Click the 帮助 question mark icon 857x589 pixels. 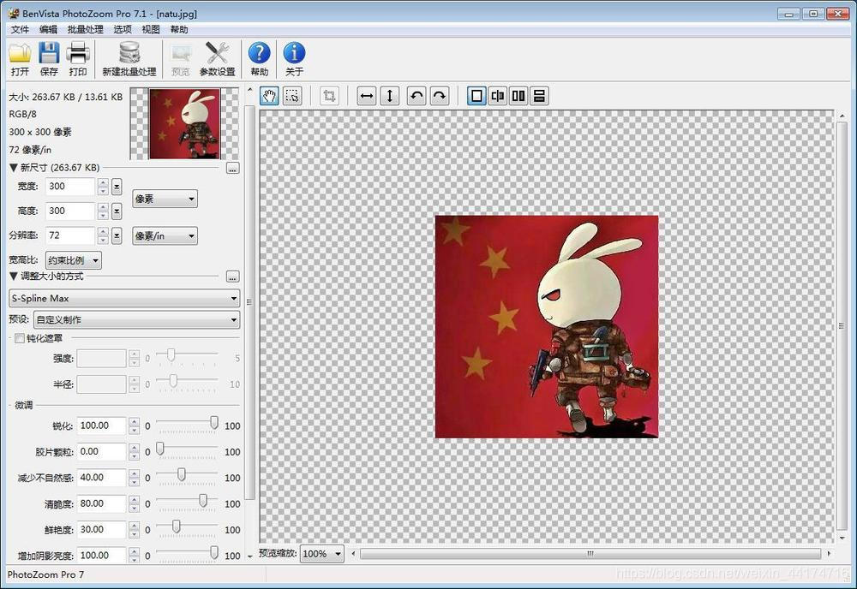(259, 59)
